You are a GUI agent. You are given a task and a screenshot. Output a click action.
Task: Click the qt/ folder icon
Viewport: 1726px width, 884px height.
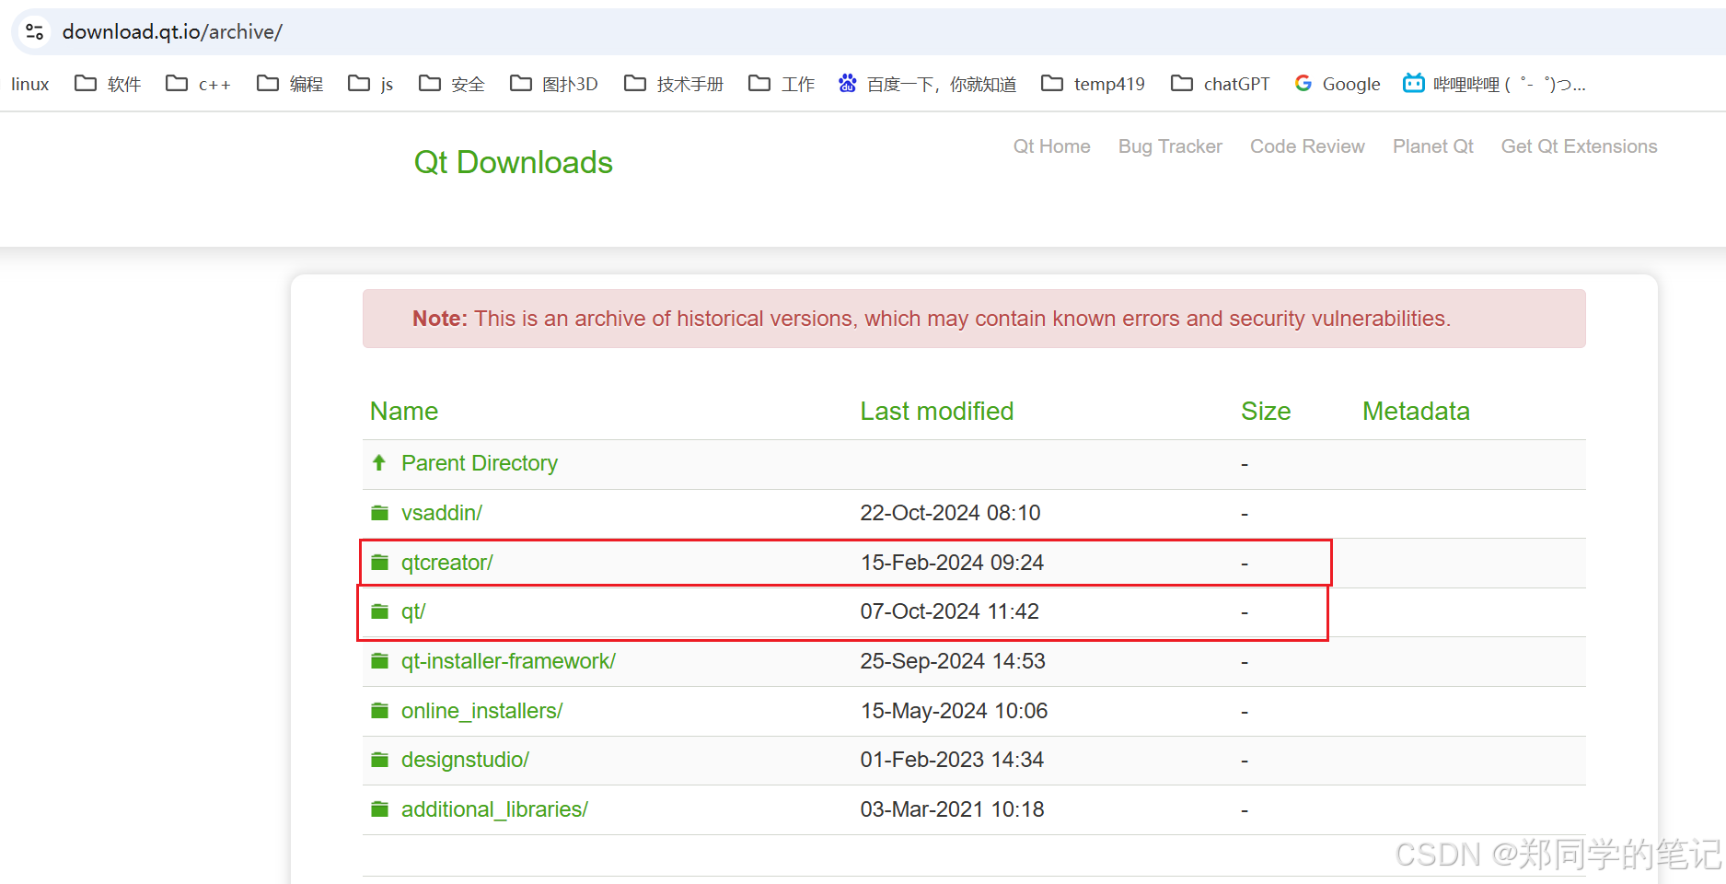pyautogui.click(x=379, y=611)
